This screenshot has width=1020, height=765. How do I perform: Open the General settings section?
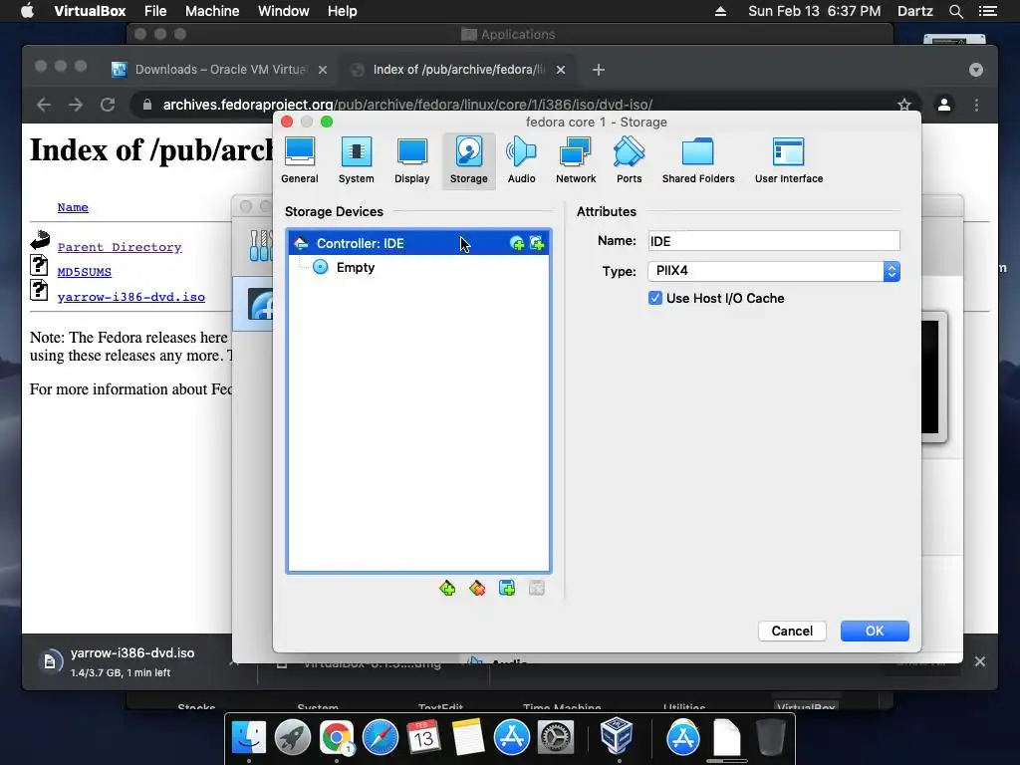pyautogui.click(x=299, y=160)
